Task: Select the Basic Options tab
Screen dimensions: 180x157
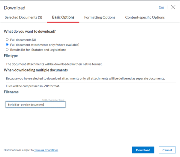Action: (63, 17)
